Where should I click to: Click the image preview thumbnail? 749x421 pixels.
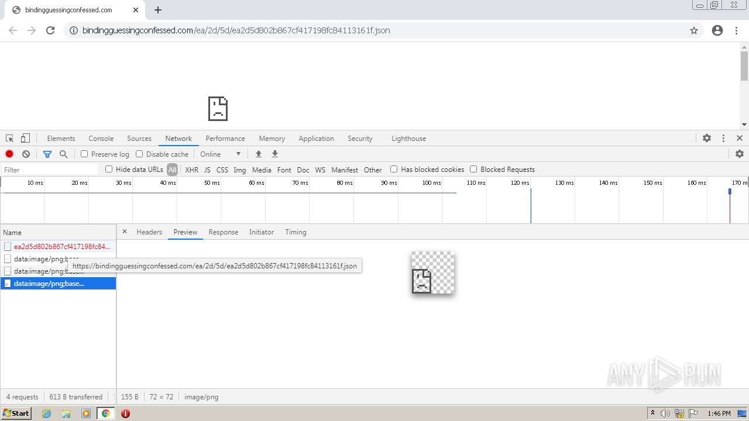tap(433, 272)
